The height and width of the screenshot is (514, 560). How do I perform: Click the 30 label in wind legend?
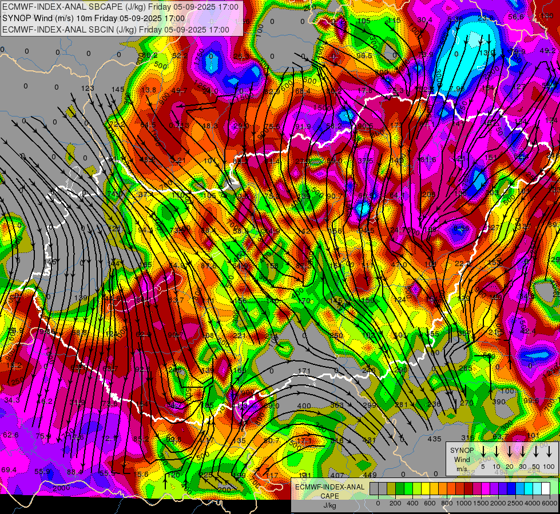522,467
